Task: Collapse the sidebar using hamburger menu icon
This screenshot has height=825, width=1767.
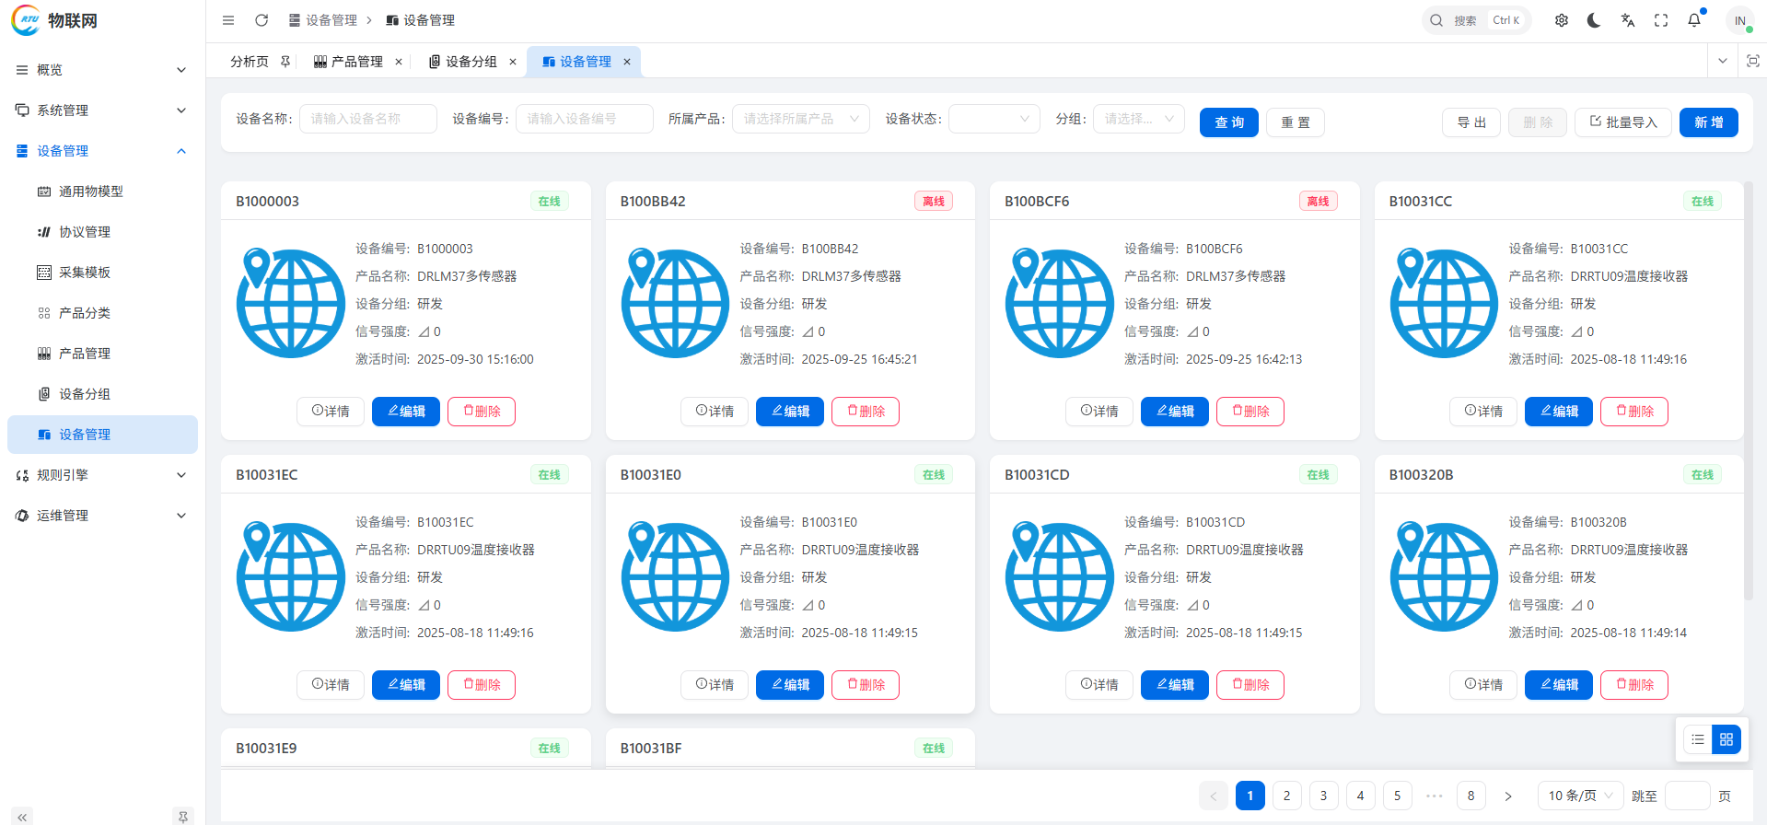Action: 228,20
